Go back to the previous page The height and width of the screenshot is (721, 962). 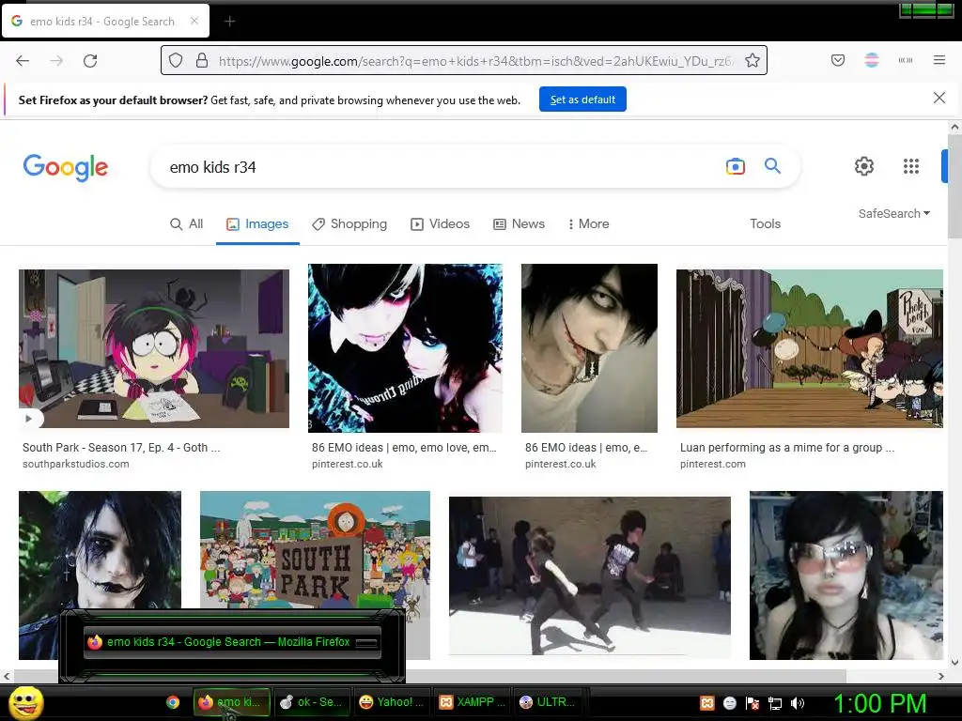pyautogui.click(x=23, y=60)
